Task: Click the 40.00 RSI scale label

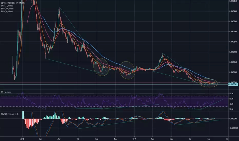Action: 231,104
